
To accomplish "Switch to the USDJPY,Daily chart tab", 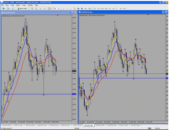I will click(x=77, y=125).
